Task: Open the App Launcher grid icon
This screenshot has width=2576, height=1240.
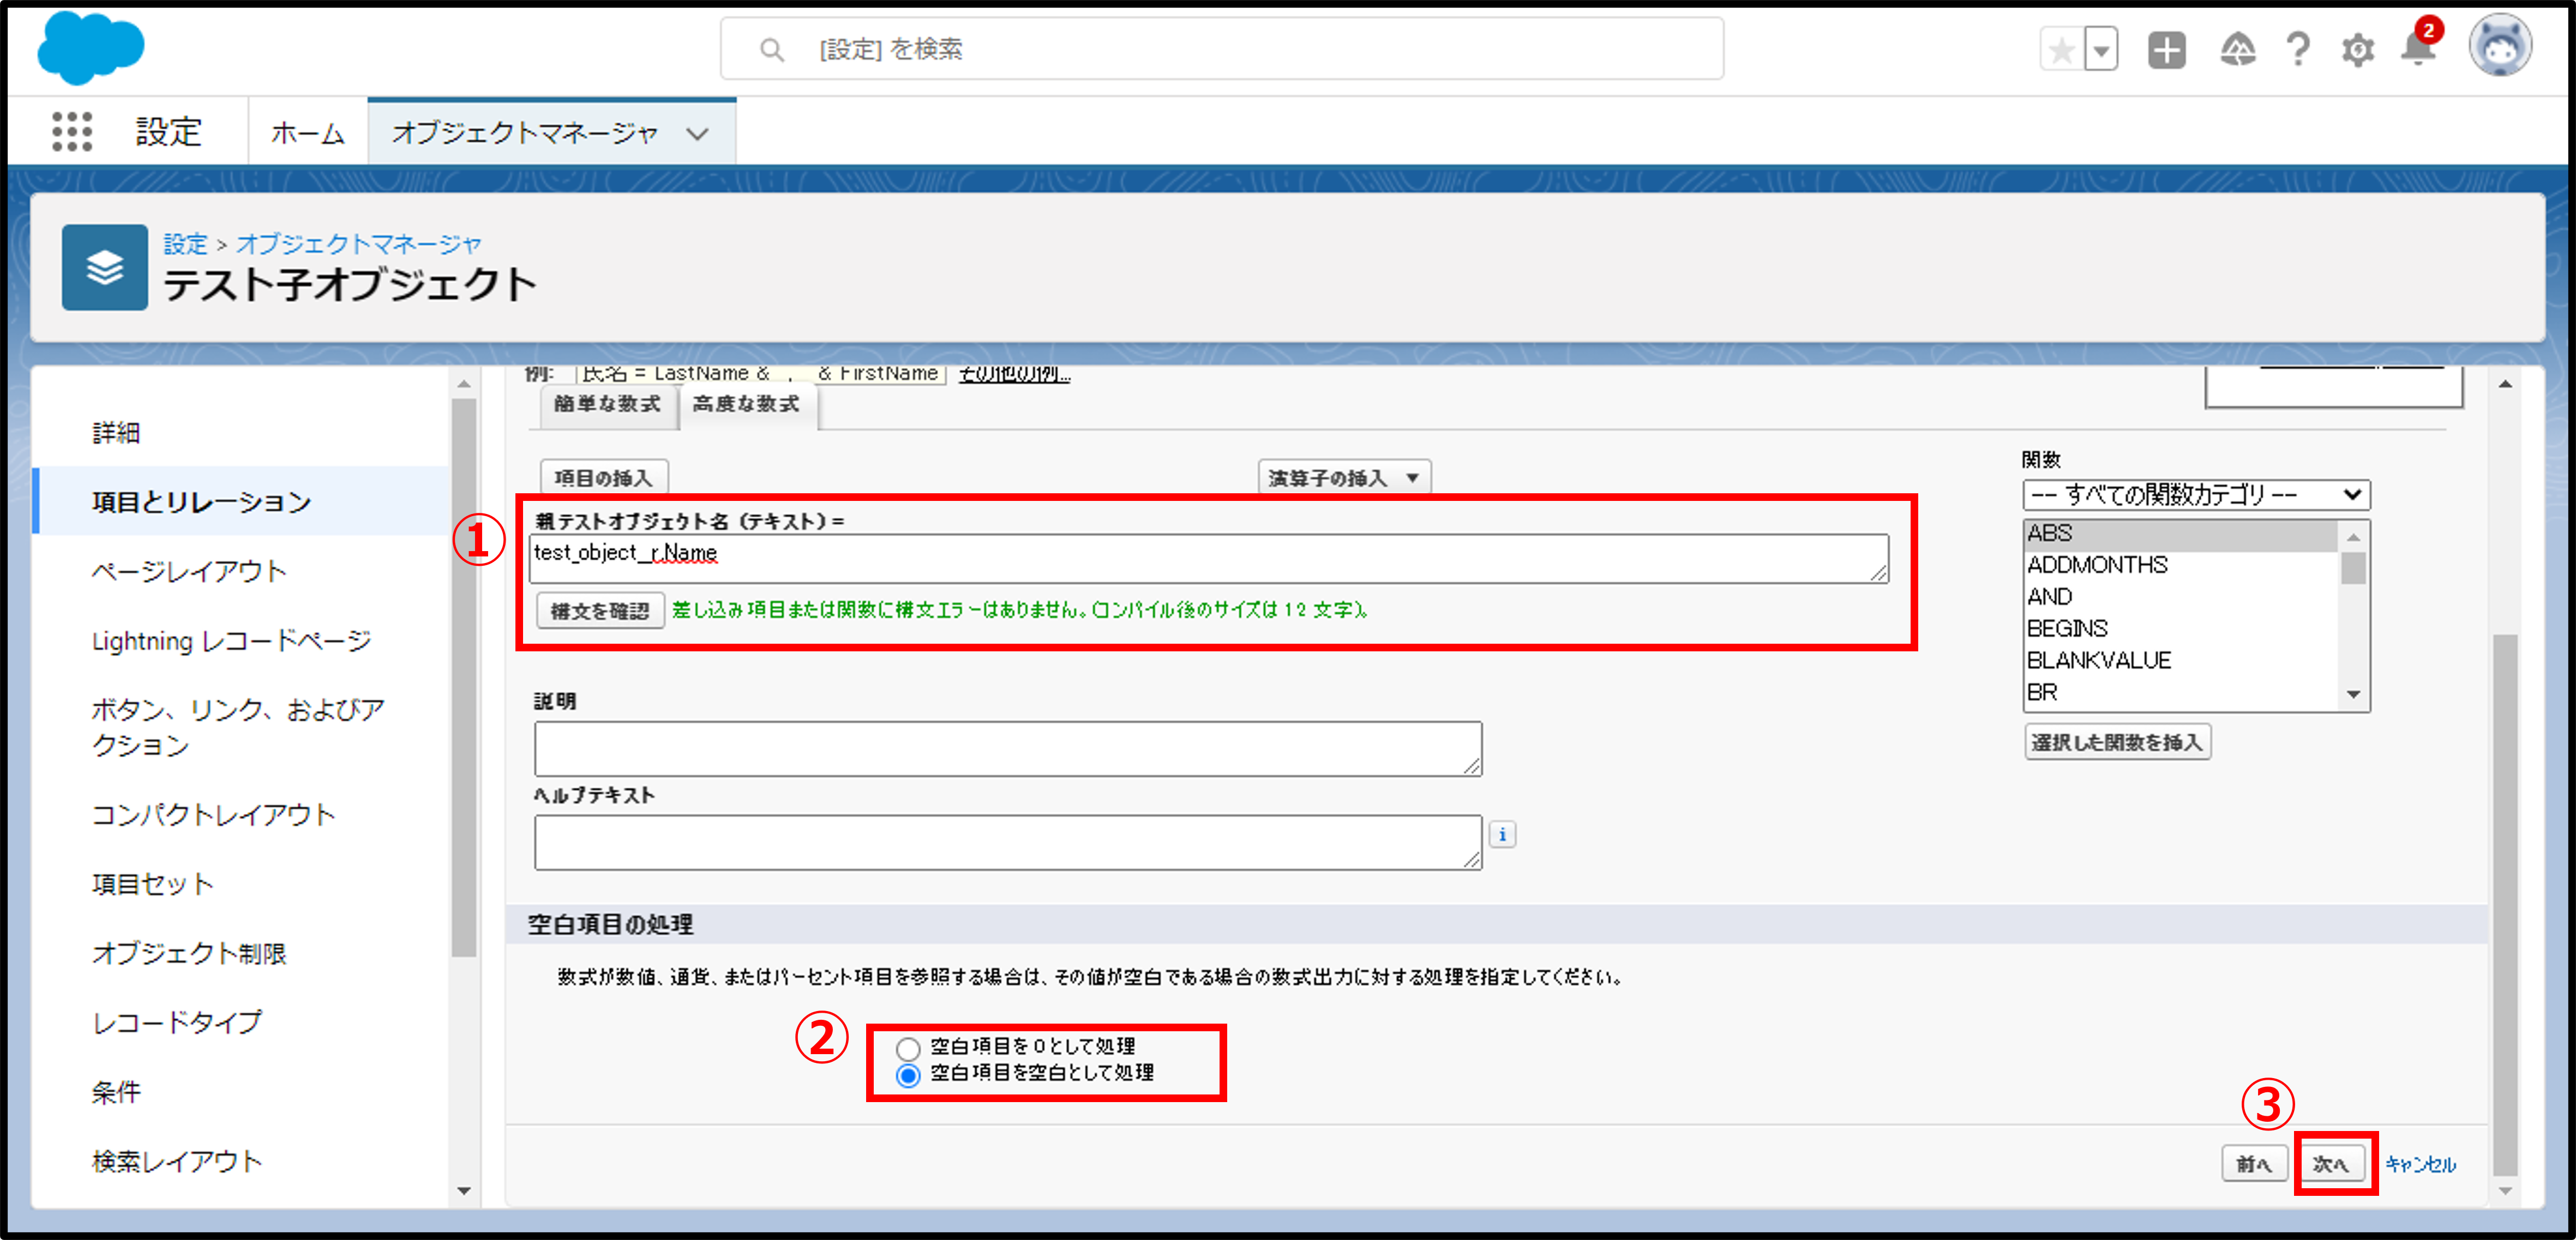Action: click(71, 131)
